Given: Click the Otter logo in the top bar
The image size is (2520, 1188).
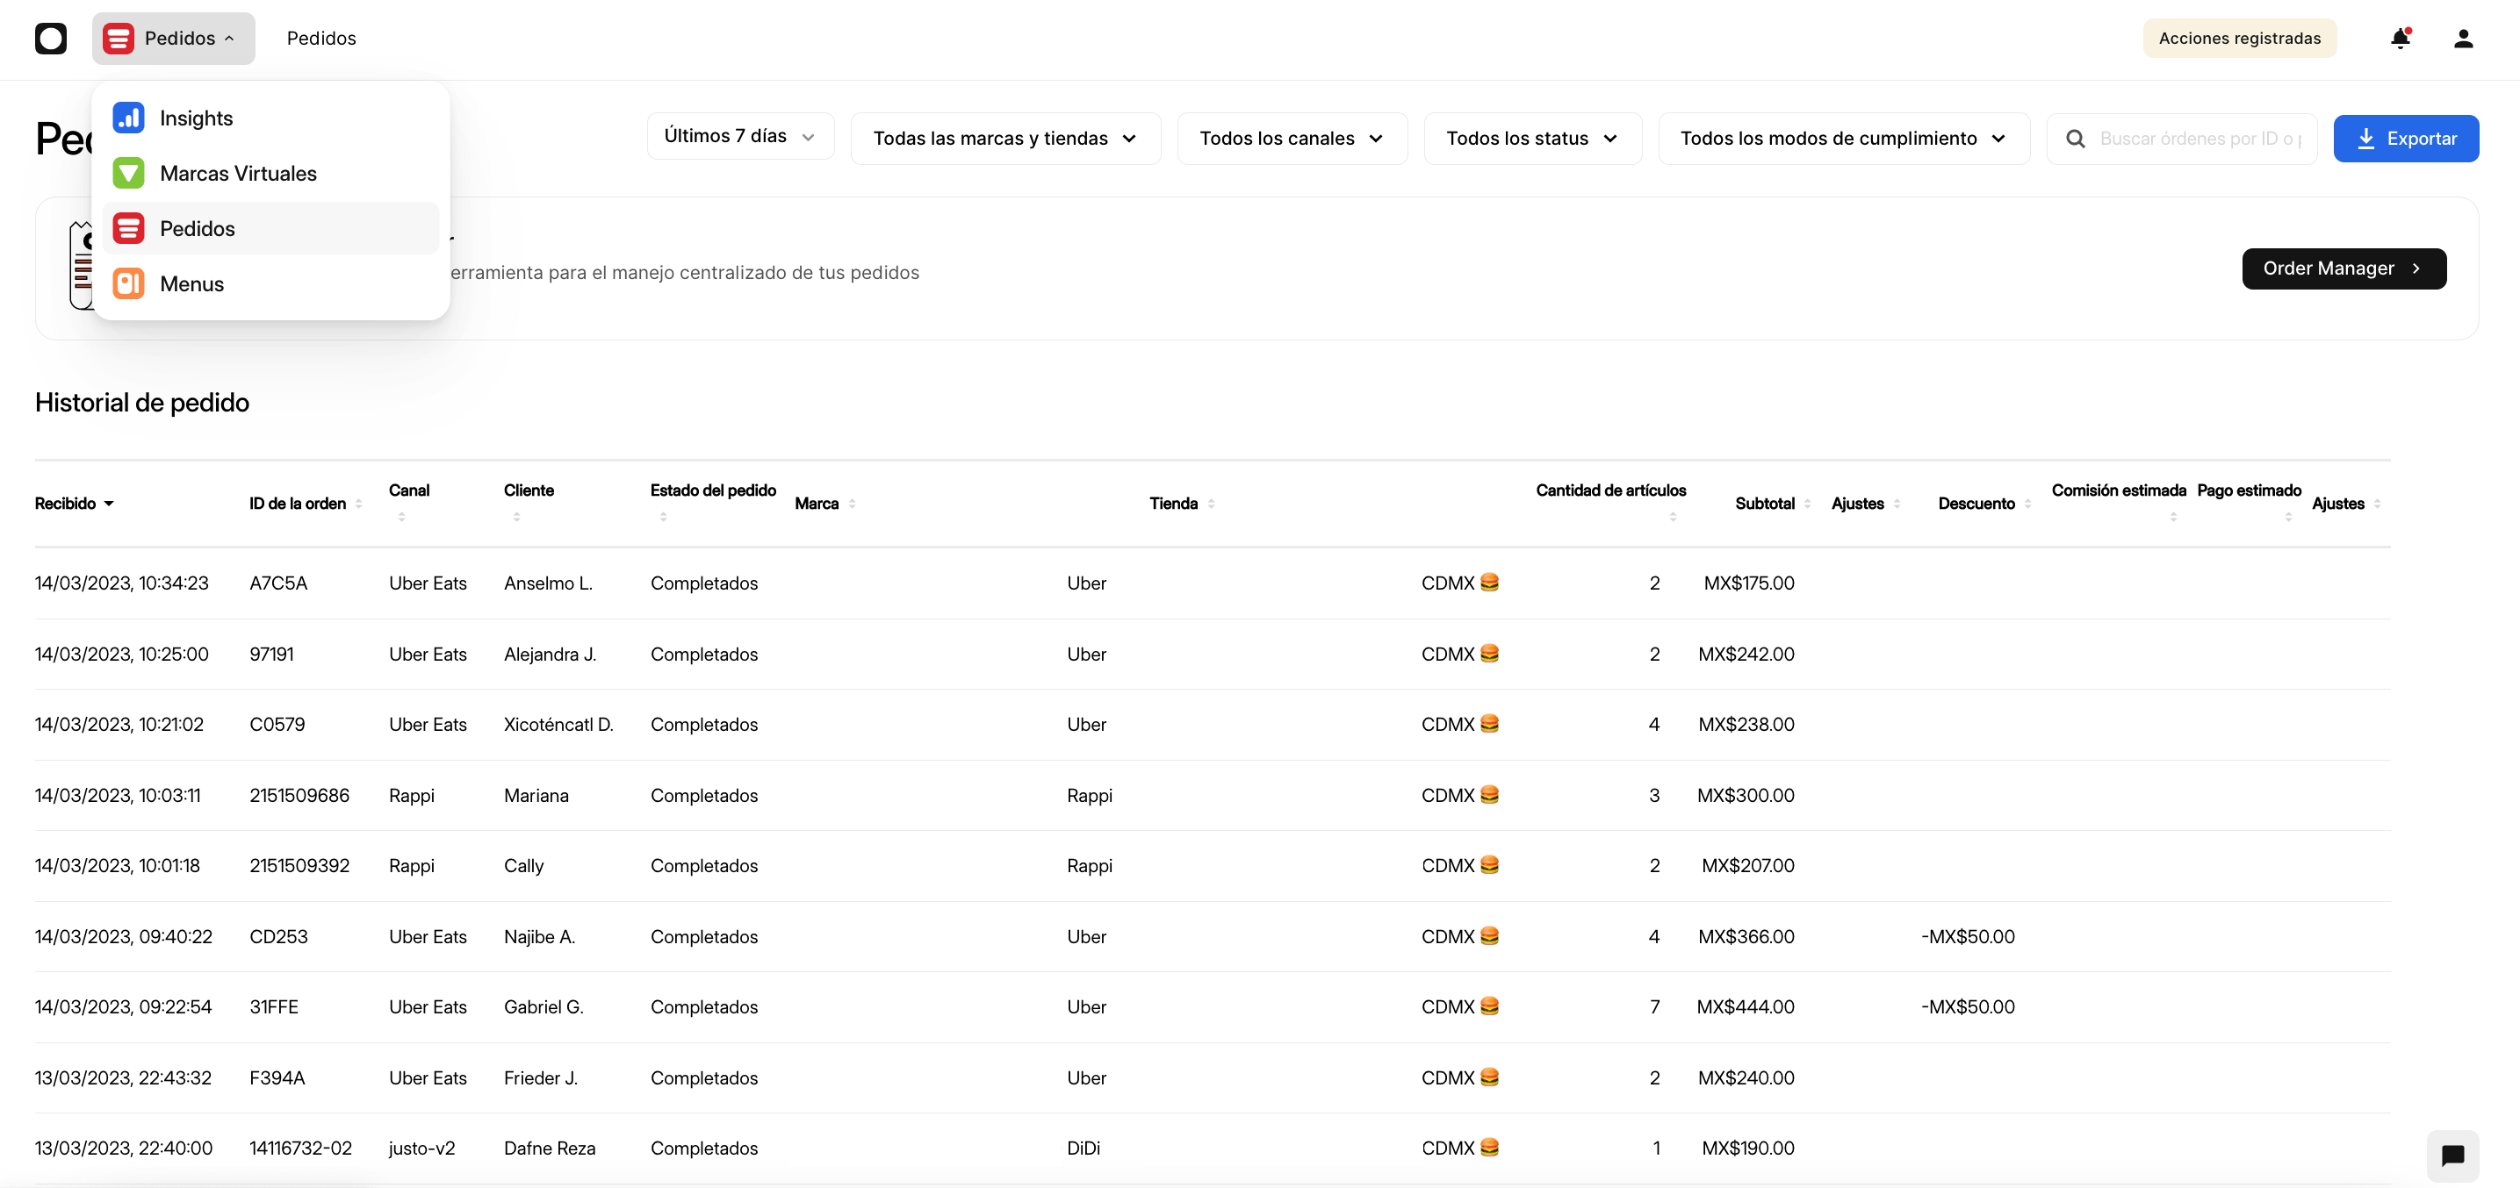Looking at the screenshot, I should [51, 38].
